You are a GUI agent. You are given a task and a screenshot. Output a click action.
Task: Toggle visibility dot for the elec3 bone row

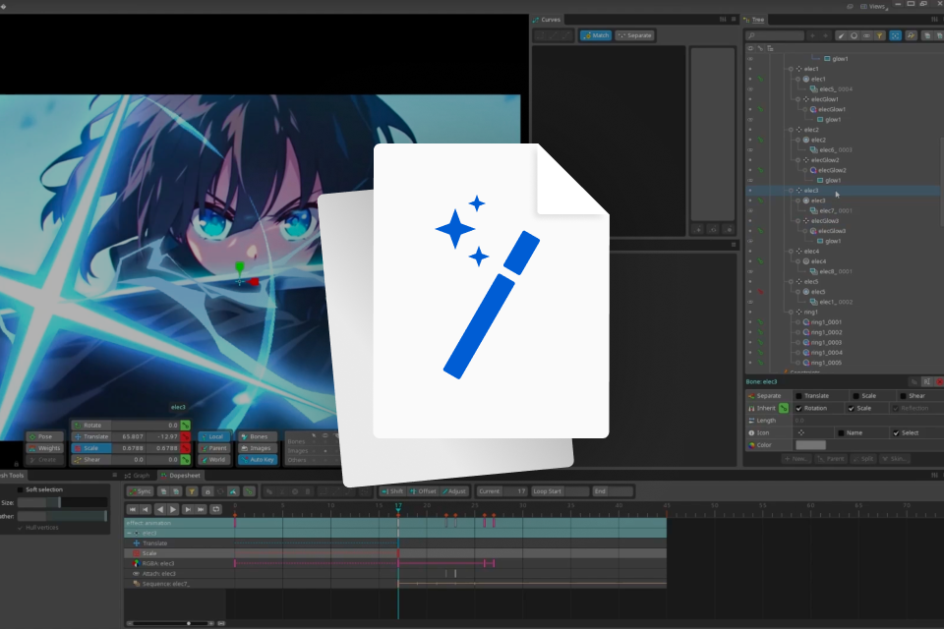point(750,191)
